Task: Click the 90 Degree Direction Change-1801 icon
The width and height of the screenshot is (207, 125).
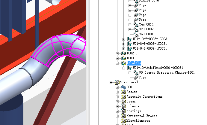Action: click(136, 73)
